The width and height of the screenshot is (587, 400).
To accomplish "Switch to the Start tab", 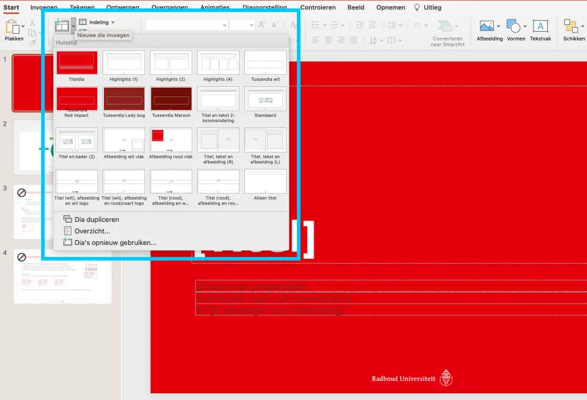I will 11,7.
